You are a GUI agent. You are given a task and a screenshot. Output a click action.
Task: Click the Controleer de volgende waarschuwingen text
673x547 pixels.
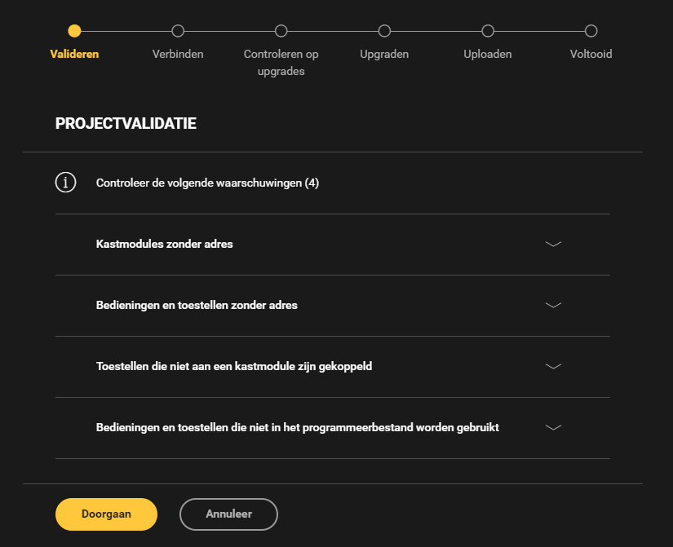[207, 183]
